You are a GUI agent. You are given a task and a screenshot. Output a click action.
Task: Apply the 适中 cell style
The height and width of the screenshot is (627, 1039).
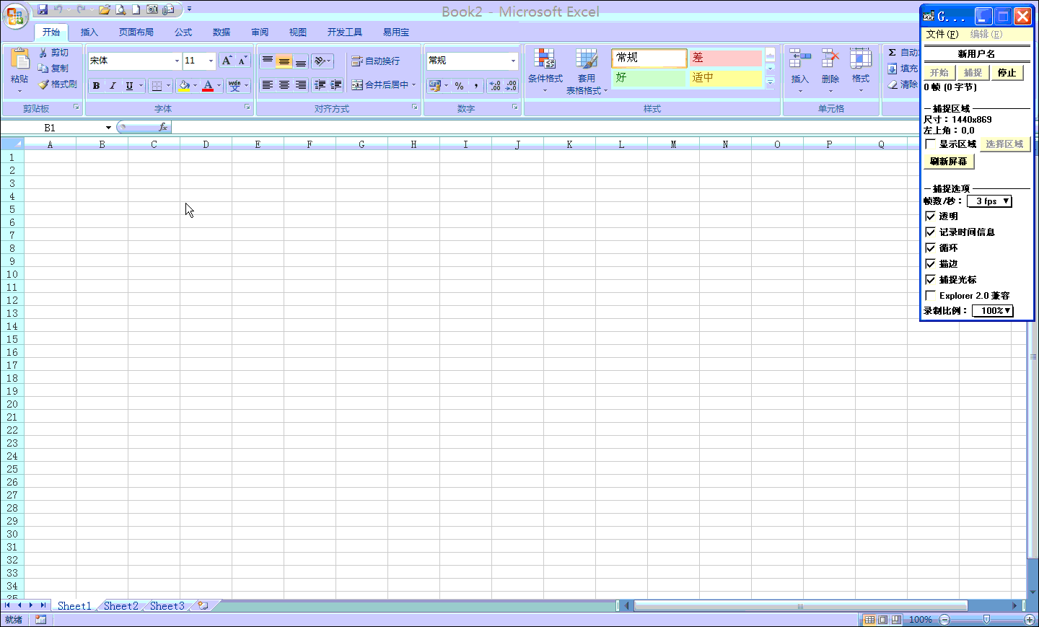click(724, 77)
